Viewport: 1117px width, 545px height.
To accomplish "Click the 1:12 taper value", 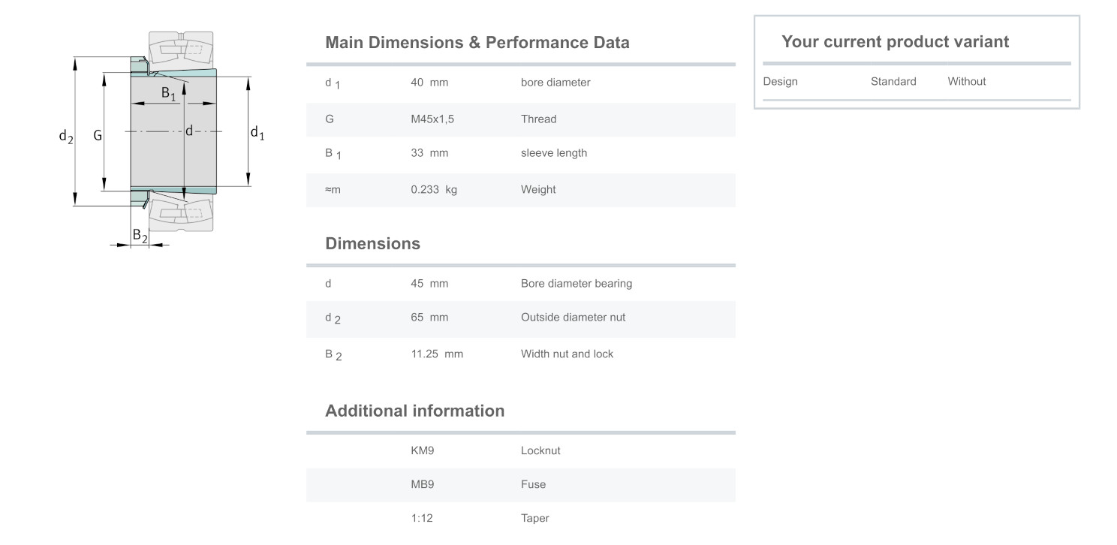I will click(x=421, y=519).
